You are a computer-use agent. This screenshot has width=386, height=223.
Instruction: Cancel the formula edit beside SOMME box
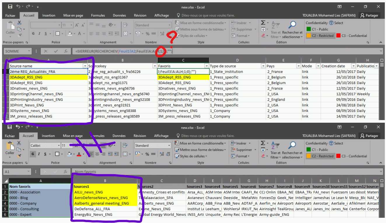(x=46, y=51)
